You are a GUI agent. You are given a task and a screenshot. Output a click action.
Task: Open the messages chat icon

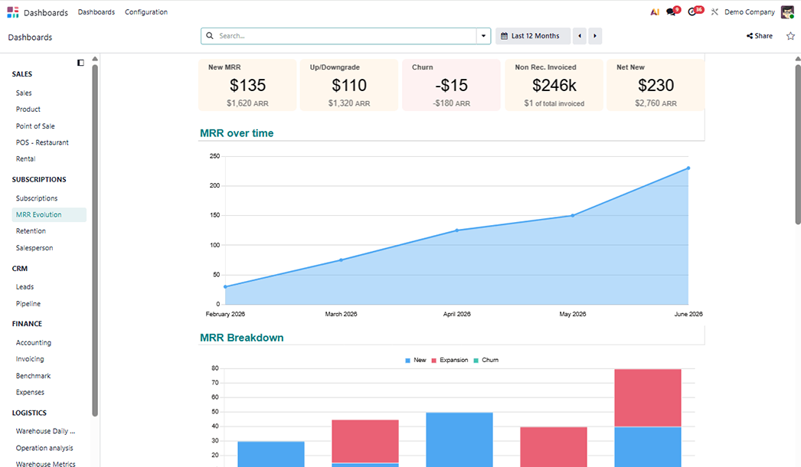[x=672, y=11]
